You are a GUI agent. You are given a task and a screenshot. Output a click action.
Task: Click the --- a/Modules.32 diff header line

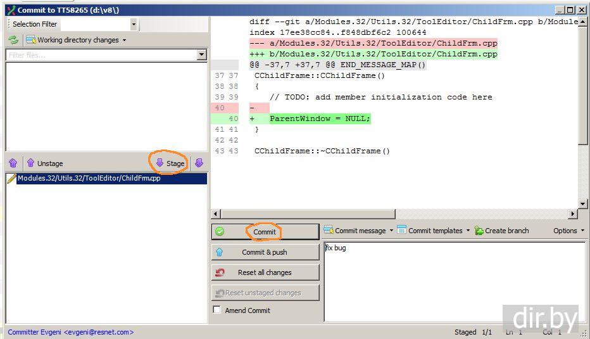(373, 43)
